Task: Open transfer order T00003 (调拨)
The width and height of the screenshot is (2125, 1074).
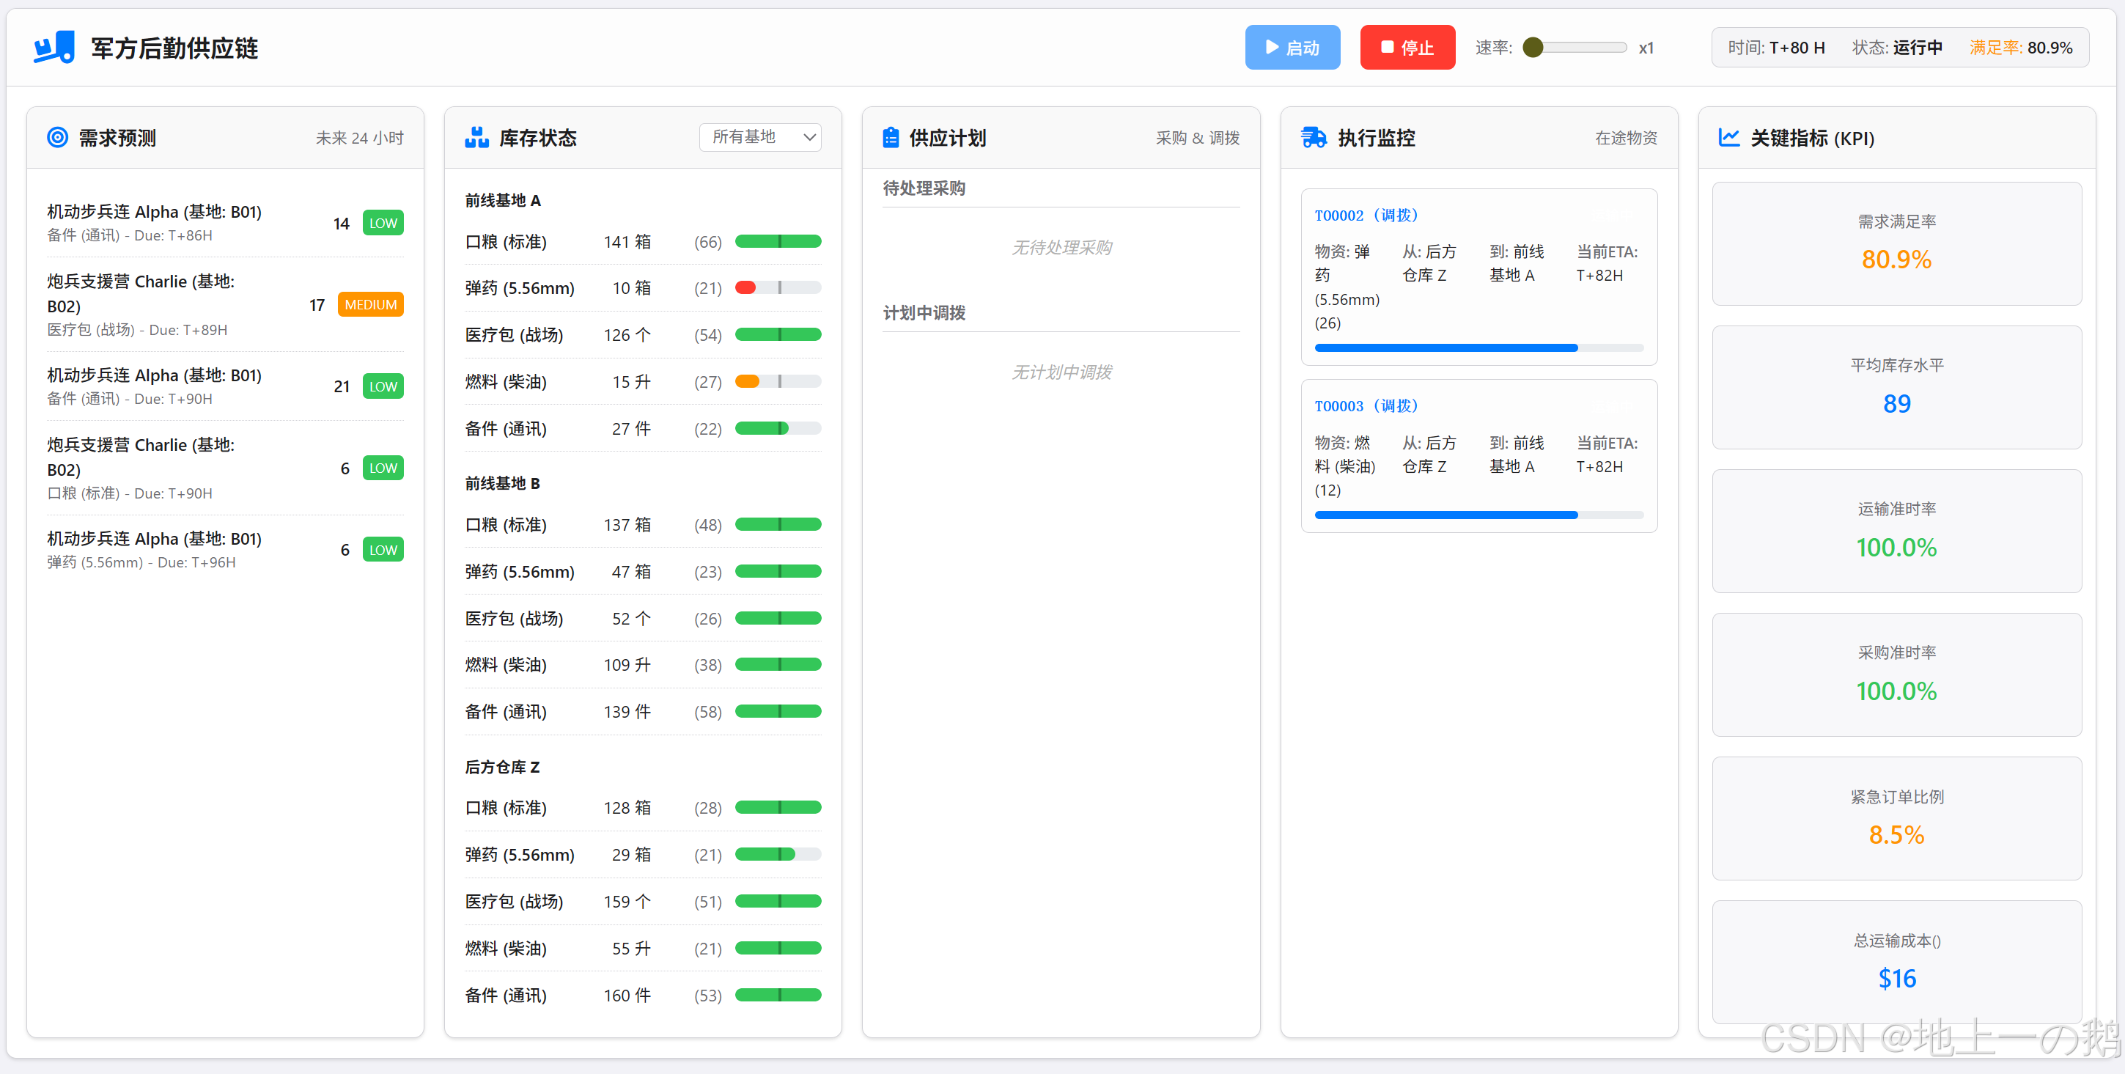Action: click(x=1366, y=406)
